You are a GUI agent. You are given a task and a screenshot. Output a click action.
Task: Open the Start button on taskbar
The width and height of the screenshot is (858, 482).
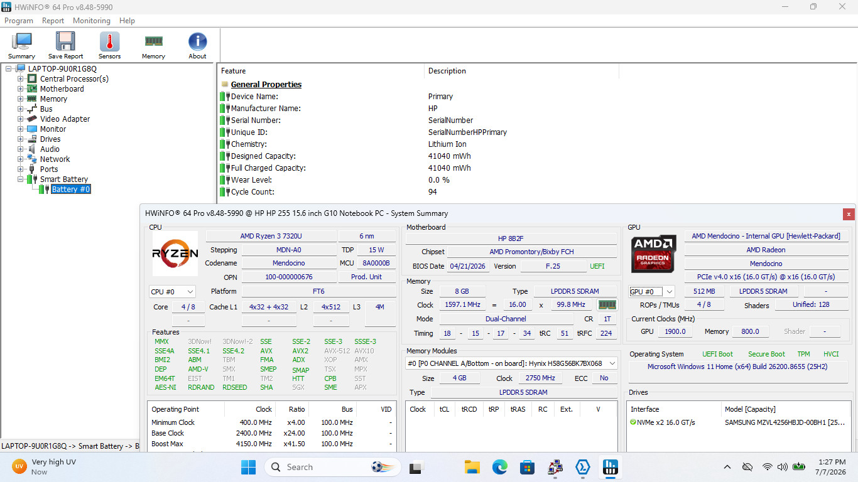tap(248, 467)
